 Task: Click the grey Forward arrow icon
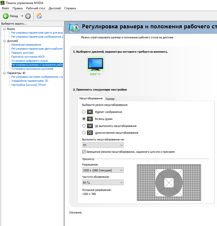[x=28, y=16]
